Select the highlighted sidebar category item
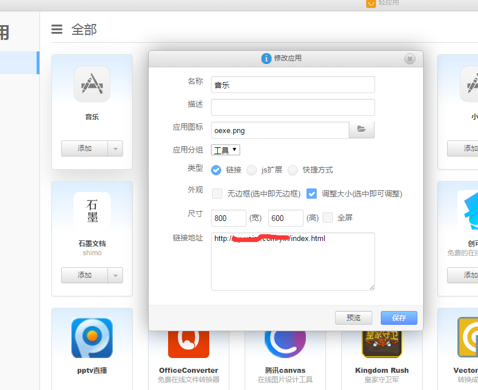This screenshot has width=478, height=390. pos(19,63)
